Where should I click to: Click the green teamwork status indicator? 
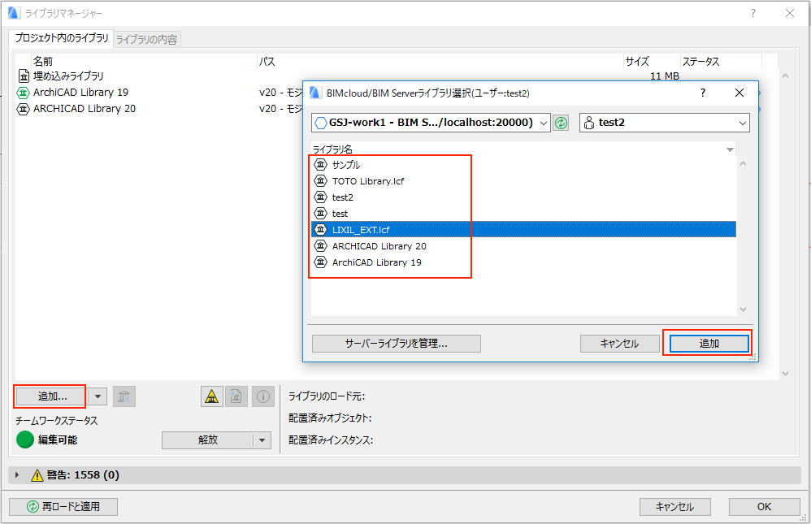point(25,440)
